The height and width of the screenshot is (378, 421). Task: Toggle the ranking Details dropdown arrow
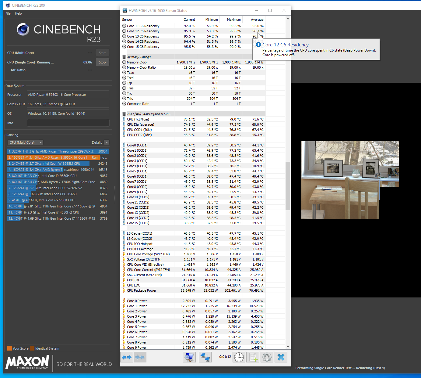[x=107, y=142]
